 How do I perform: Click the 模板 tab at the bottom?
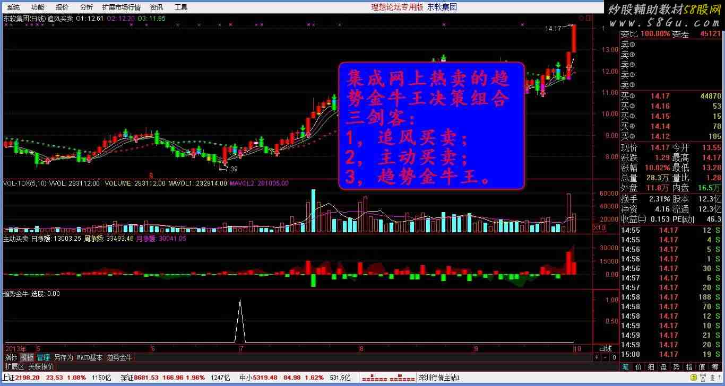click(27, 357)
